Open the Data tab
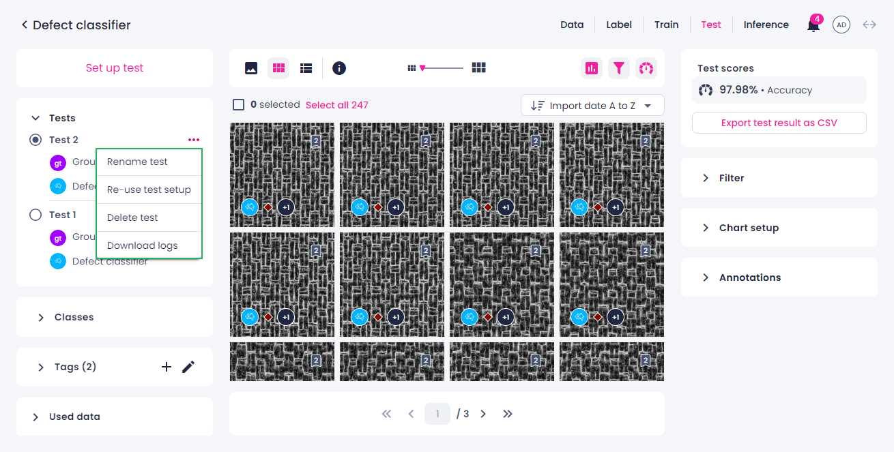Screen dimensions: 894x452 [x=572, y=25]
